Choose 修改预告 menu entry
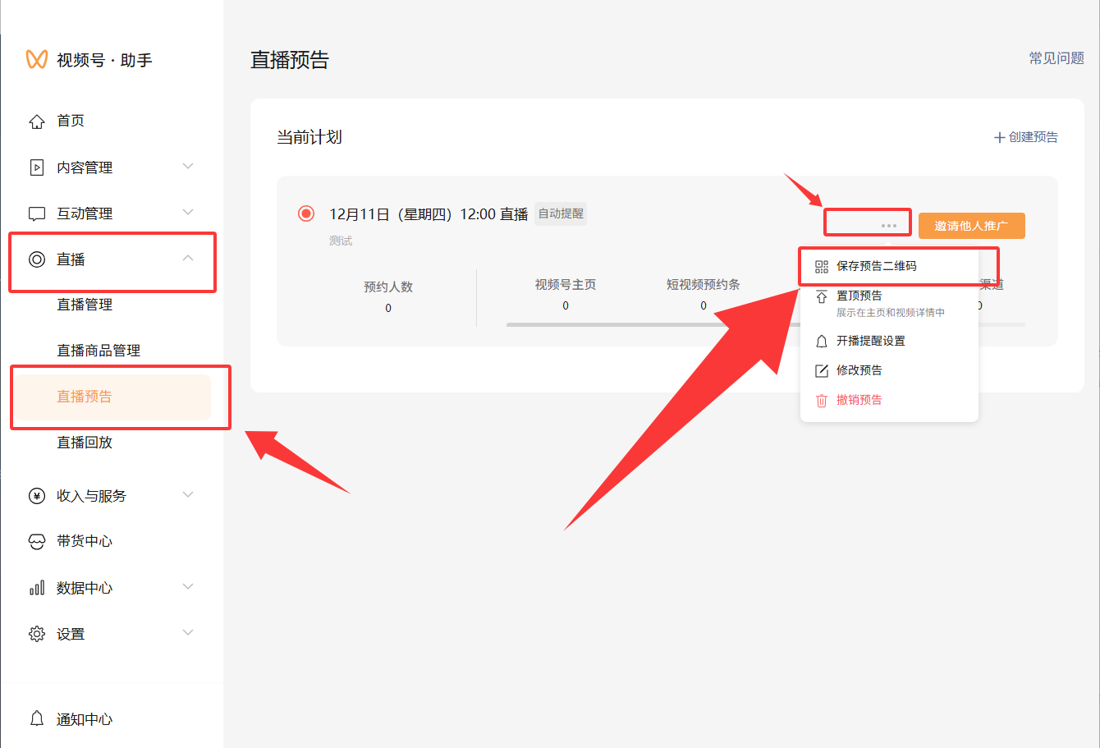Screen dimensions: 1100x748 pyautogui.click(x=859, y=370)
